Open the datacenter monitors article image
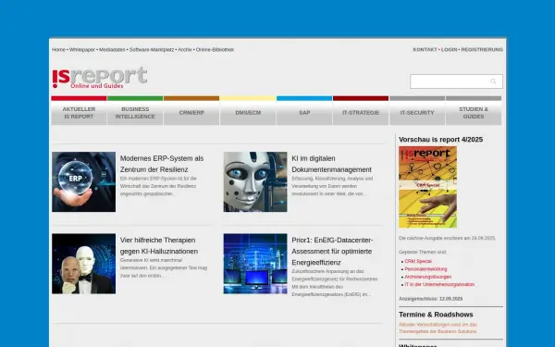This screenshot has width=555, height=347. click(255, 264)
